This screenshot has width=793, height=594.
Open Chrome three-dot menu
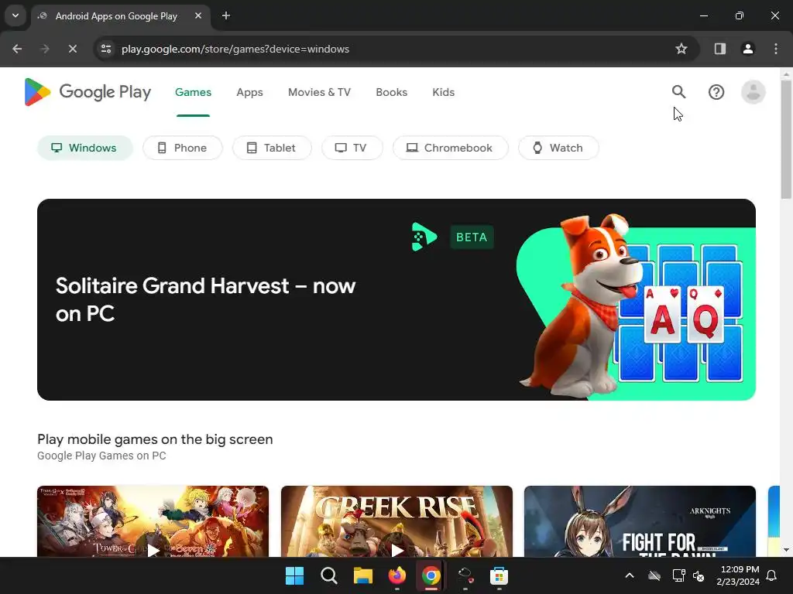point(776,49)
